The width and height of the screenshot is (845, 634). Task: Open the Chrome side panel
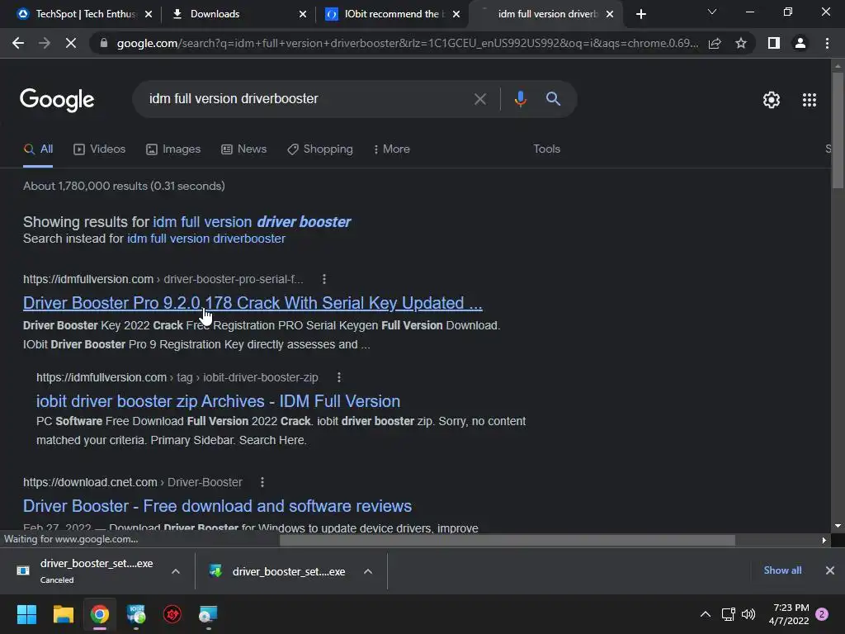(x=774, y=43)
